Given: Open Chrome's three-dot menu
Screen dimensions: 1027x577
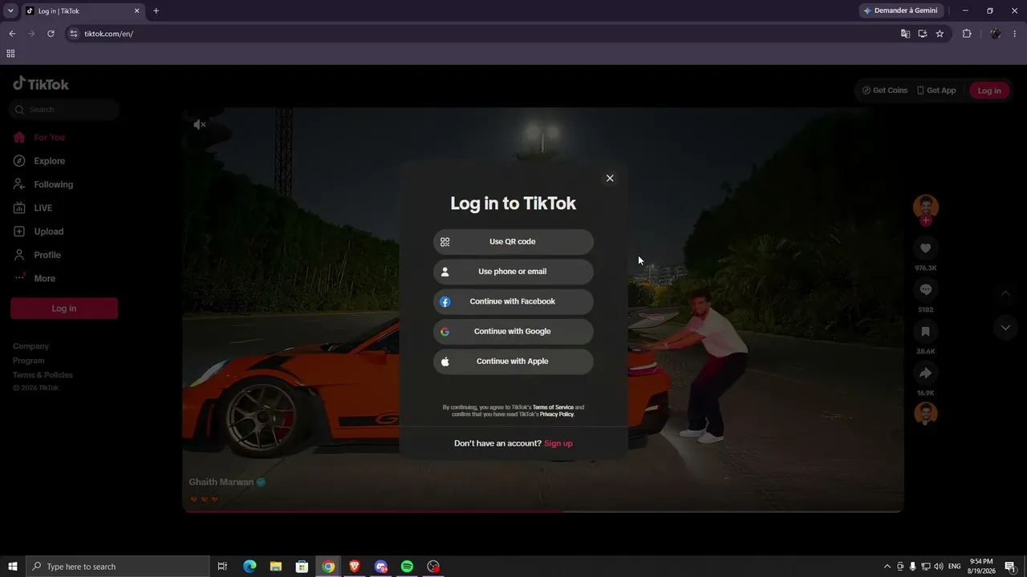Looking at the screenshot, I should coord(1015,34).
